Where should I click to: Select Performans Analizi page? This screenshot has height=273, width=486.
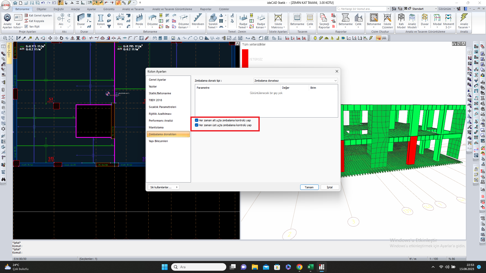(168, 121)
